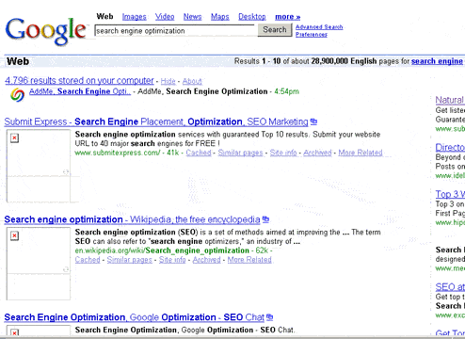Open Wikipedia Search engine optimization title link
This screenshot has width=465, height=339.
132,219
